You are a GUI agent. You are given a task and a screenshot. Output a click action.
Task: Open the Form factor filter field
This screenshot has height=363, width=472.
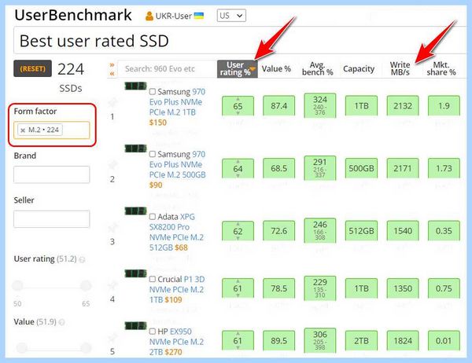point(51,130)
